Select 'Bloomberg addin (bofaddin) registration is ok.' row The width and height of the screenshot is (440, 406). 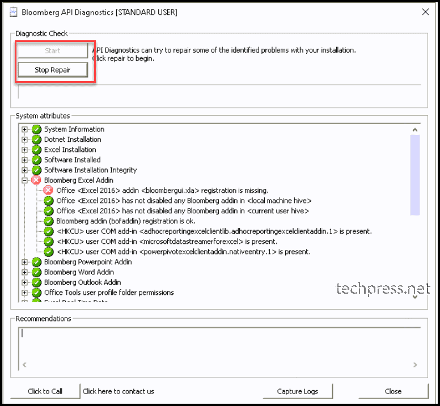tap(125, 221)
